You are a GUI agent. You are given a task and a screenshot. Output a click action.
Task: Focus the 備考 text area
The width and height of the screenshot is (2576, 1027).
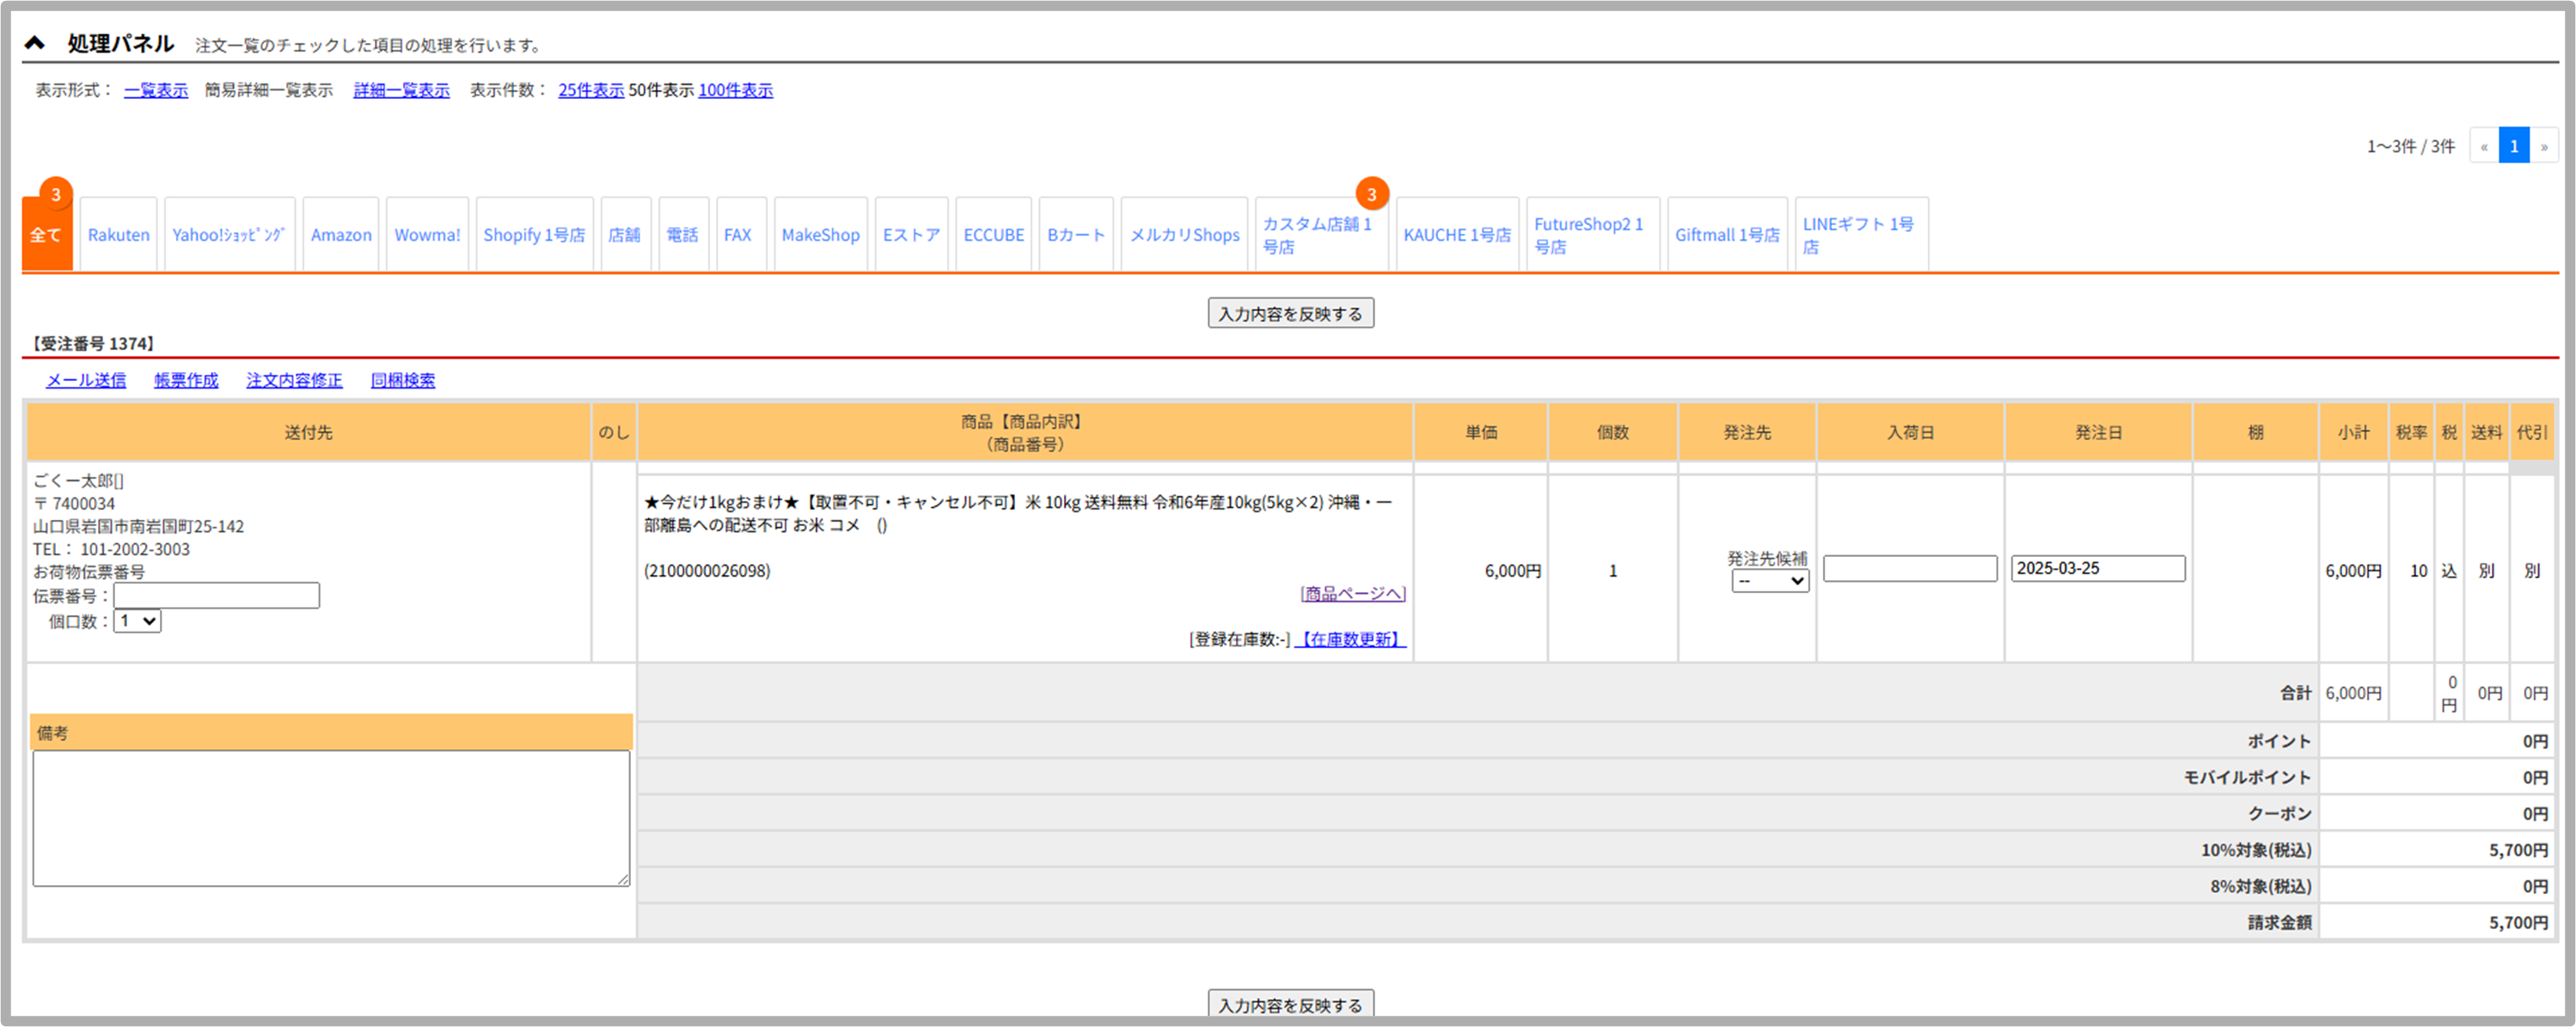click(x=331, y=818)
